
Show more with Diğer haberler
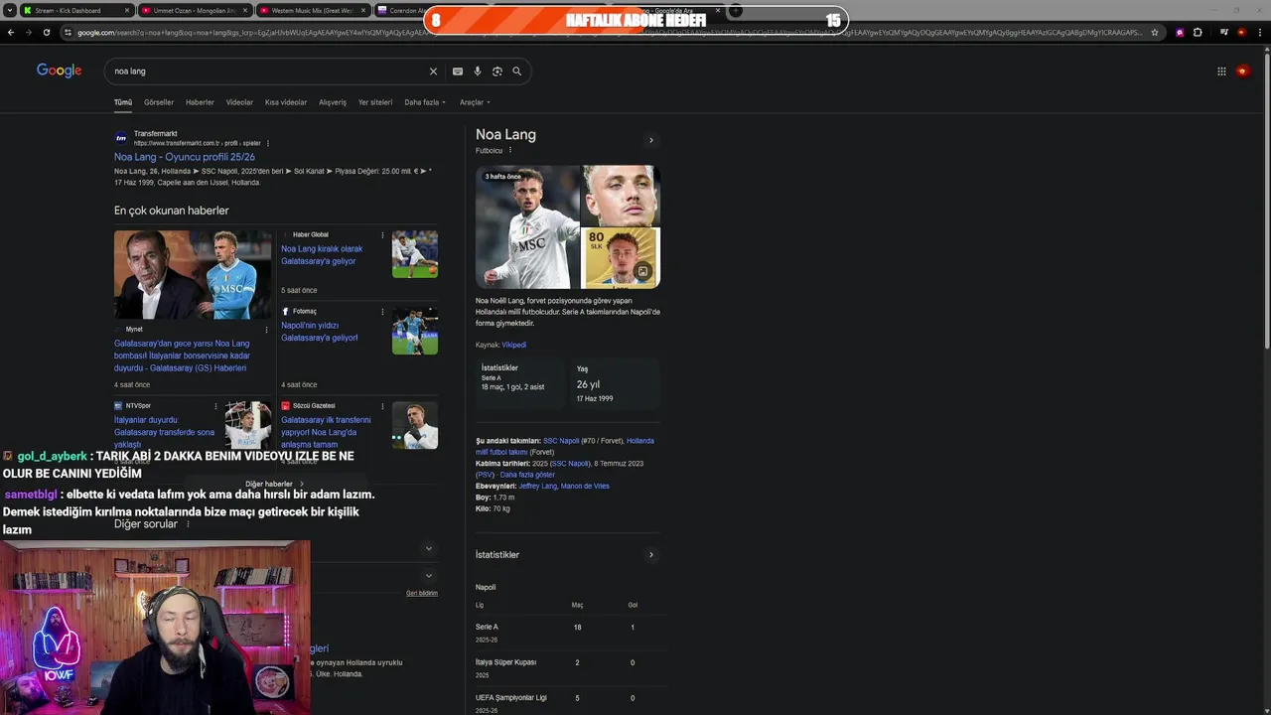pos(275,484)
